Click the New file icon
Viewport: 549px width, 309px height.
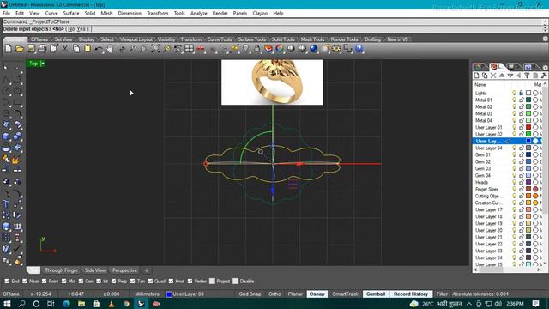pyautogui.click(x=8, y=49)
